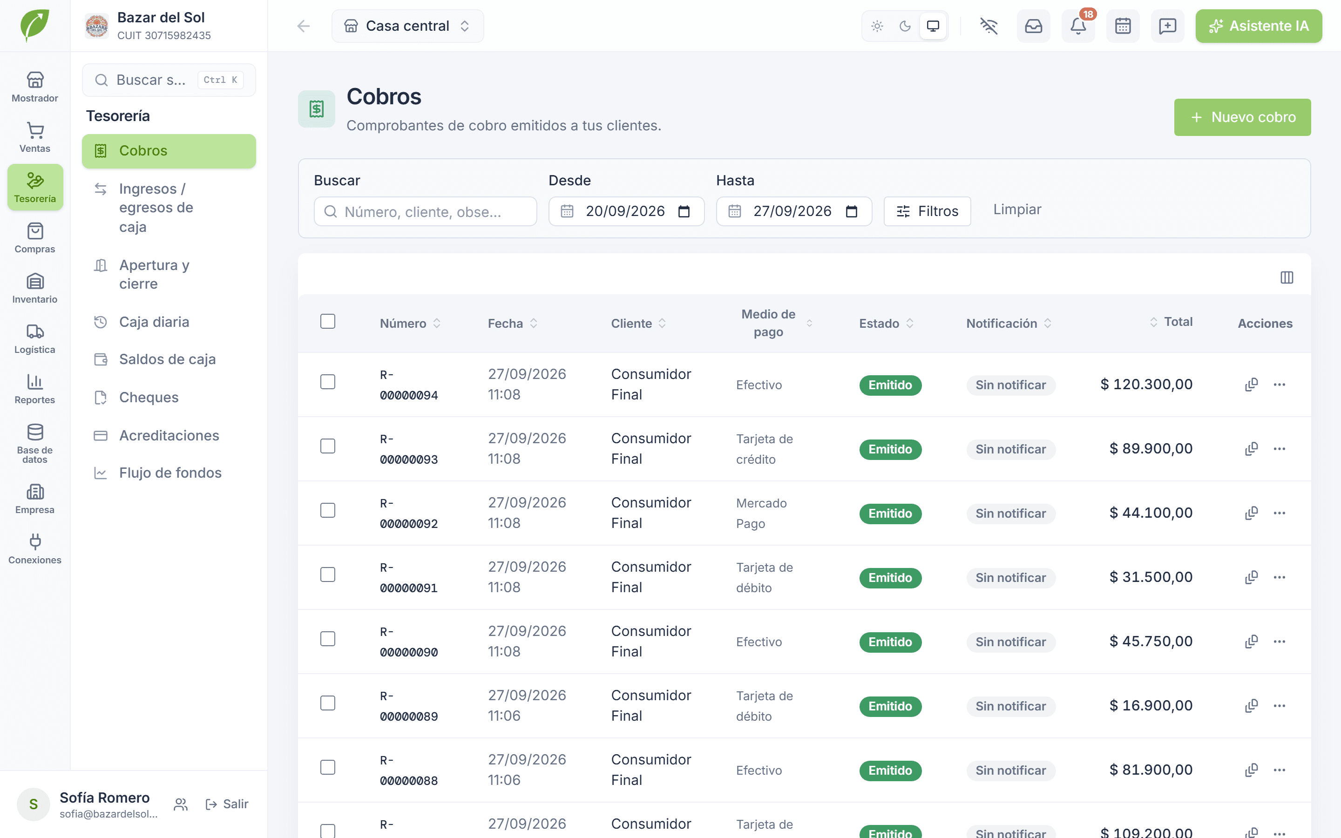Viewport: 1341px width, 838px height.
Task: Select checkbox for receipt R-00000092
Action: pos(328,510)
